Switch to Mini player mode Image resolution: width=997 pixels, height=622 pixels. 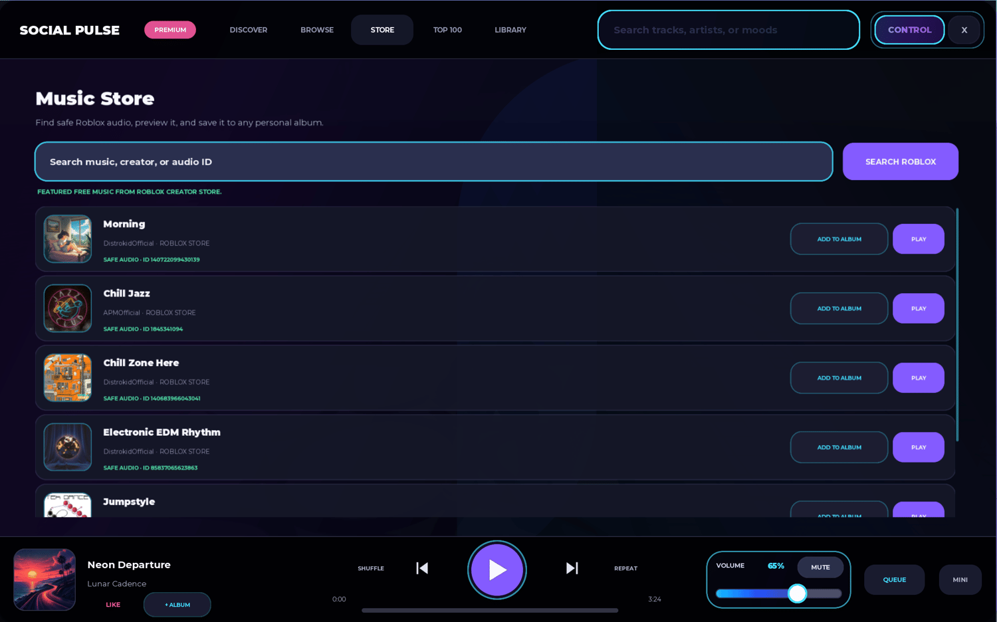[x=960, y=579]
